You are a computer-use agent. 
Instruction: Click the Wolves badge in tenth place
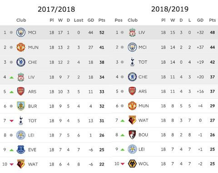(132, 164)
